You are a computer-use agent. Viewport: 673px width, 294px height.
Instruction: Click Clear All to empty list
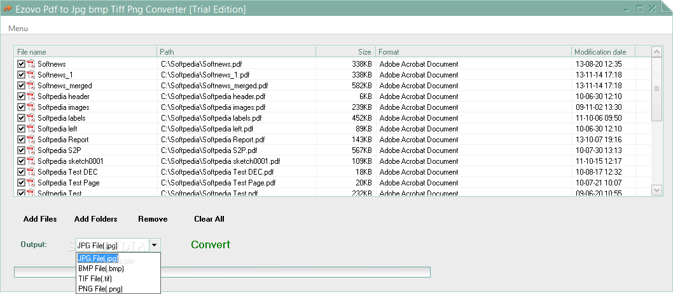[x=209, y=219]
